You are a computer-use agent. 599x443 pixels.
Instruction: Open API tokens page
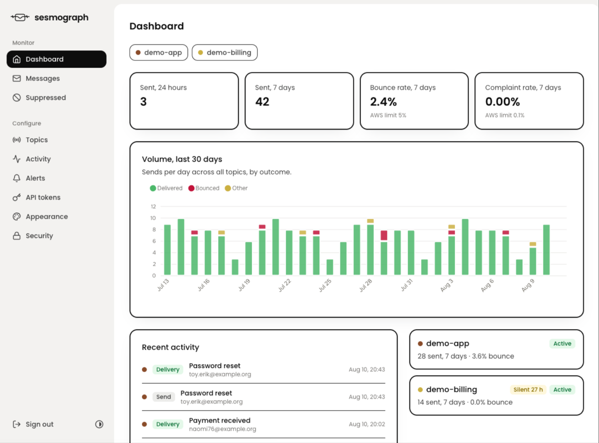[56, 198]
